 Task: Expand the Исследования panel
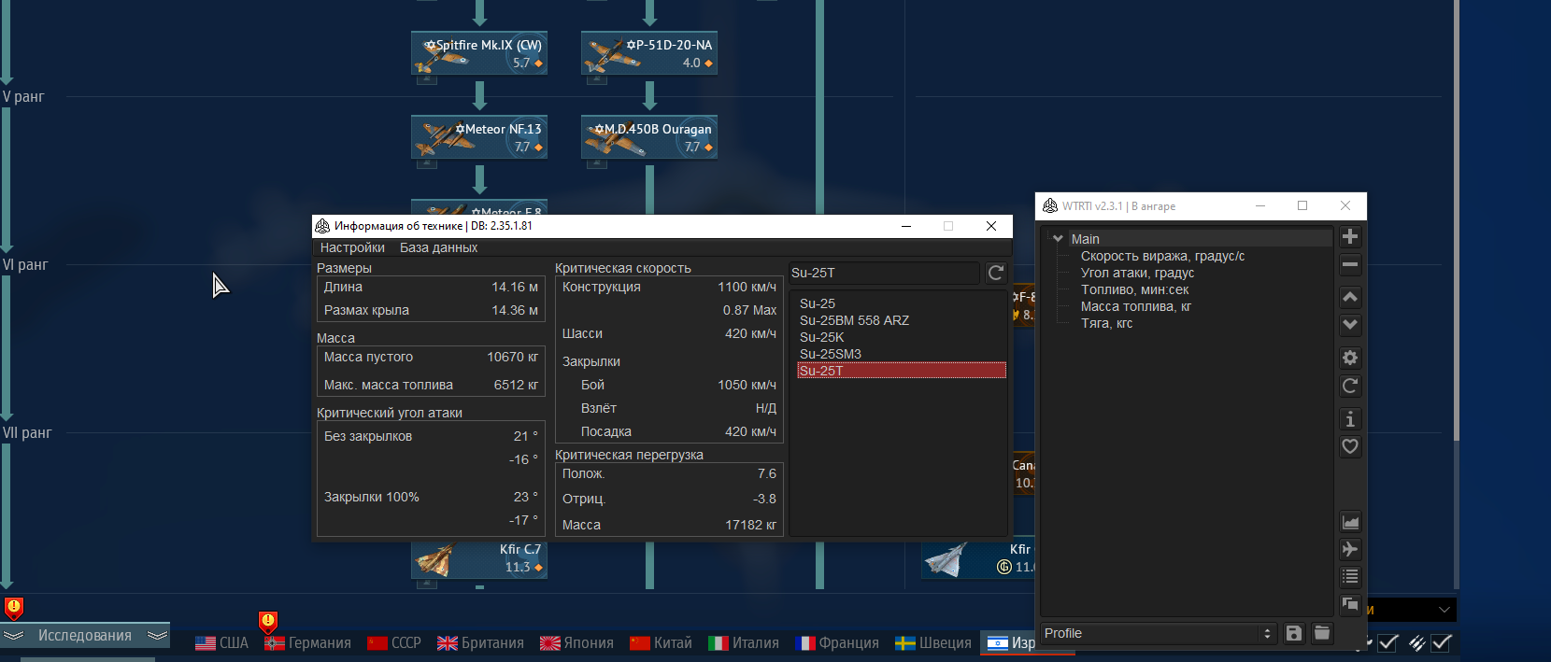pos(85,635)
